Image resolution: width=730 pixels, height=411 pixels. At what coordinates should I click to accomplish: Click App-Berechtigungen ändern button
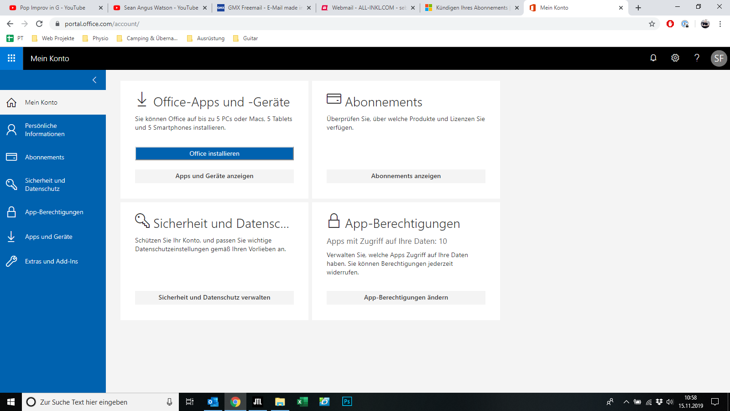(406, 297)
